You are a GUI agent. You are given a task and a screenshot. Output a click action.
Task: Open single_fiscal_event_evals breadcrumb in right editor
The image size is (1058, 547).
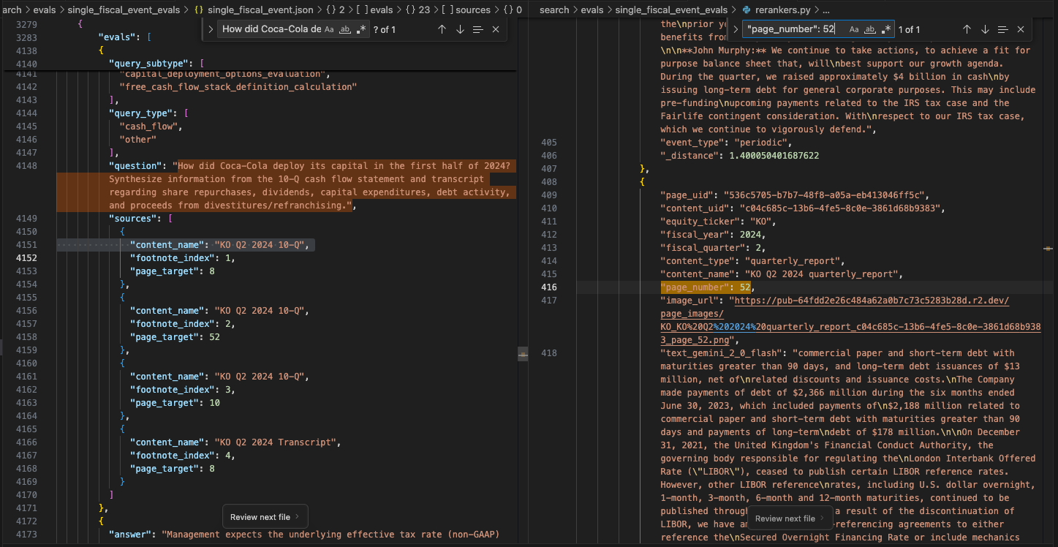pyautogui.click(x=671, y=10)
